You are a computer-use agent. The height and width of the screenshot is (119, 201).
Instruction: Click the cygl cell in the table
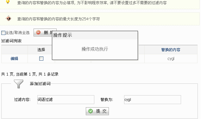tap(171, 59)
